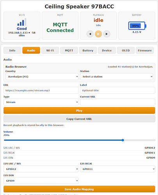Click the Radio Browser heading

(16, 67)
